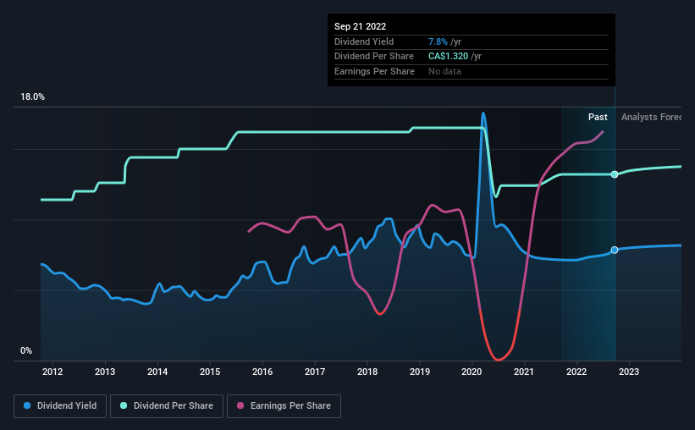695x430 pixels.
Task: Select the Dividend Yield marker dot on chart
Action: click(615, 250)
